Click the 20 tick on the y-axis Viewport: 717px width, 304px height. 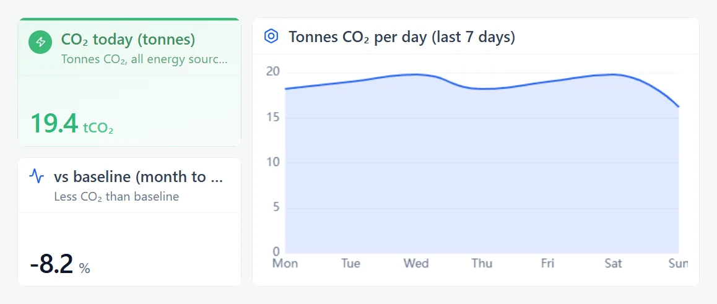click(x=272, y=72)
